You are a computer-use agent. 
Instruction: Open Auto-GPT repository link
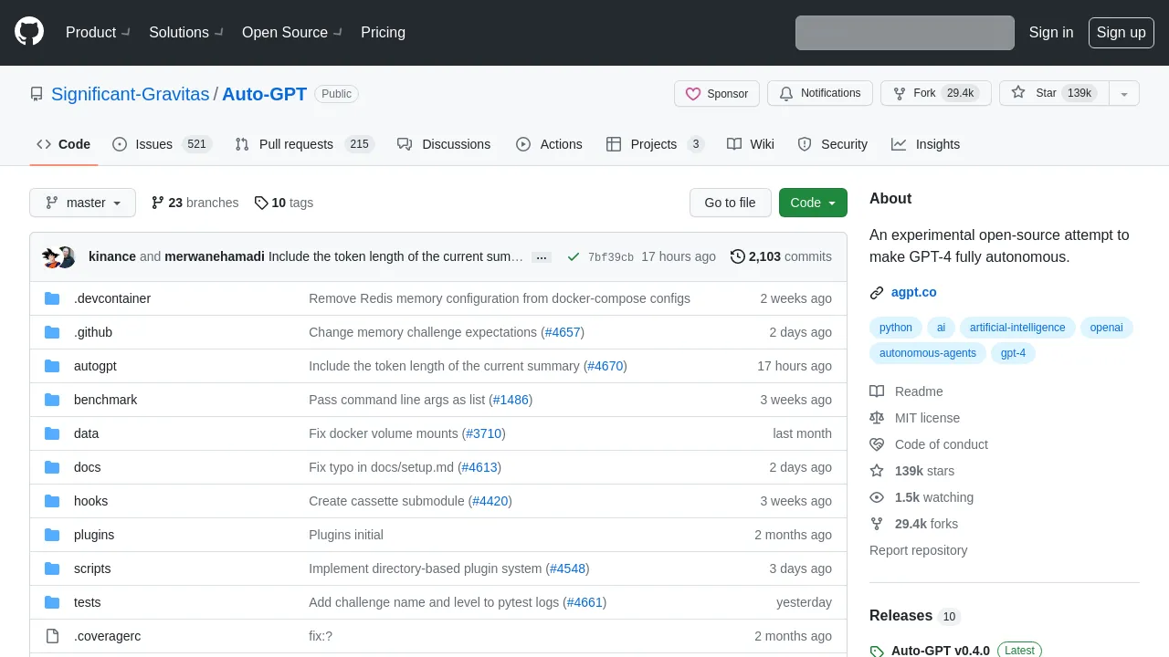pos(264,94)
